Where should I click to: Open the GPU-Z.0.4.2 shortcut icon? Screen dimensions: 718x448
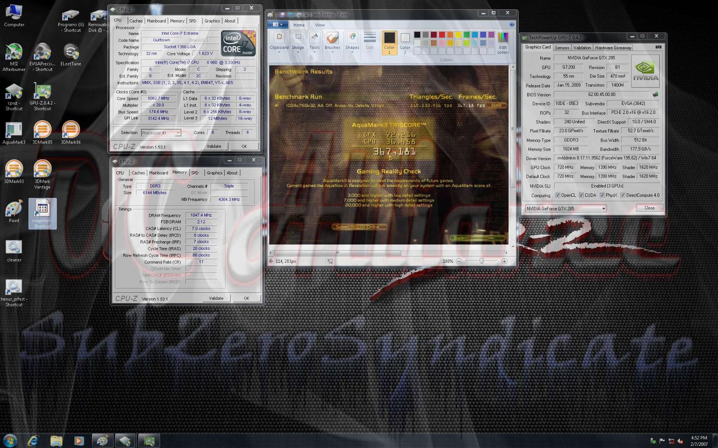click(42, 97)
